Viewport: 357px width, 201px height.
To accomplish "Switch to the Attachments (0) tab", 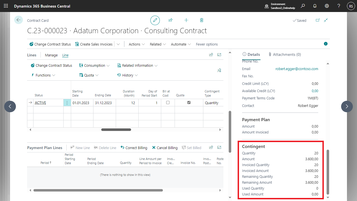I will (x=284, y=54).
